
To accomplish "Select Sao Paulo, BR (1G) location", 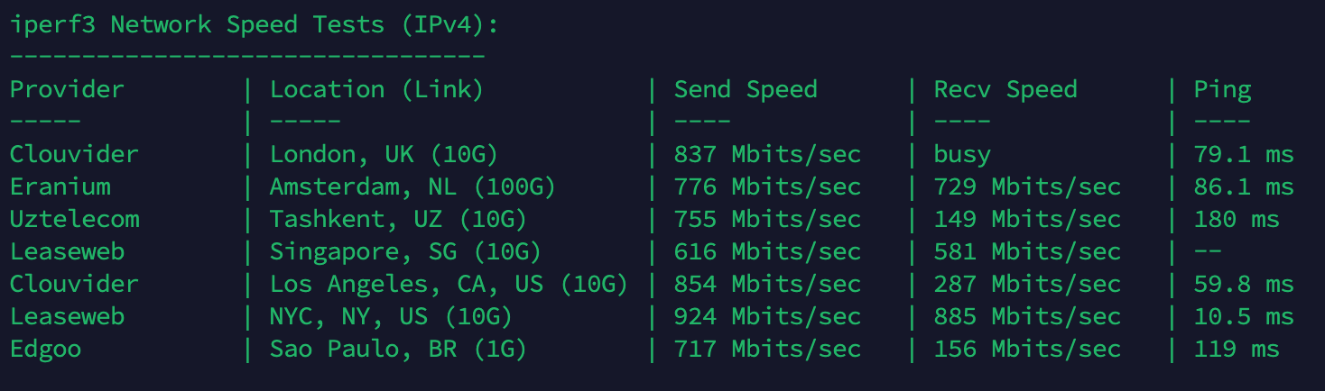I will (399, 349).
